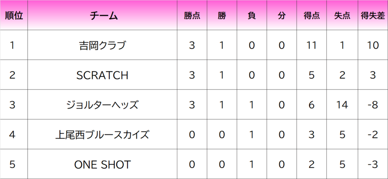Screen dimensions: 388x179
Task: Select the 得失差 header cell
Action: [373, 15]
